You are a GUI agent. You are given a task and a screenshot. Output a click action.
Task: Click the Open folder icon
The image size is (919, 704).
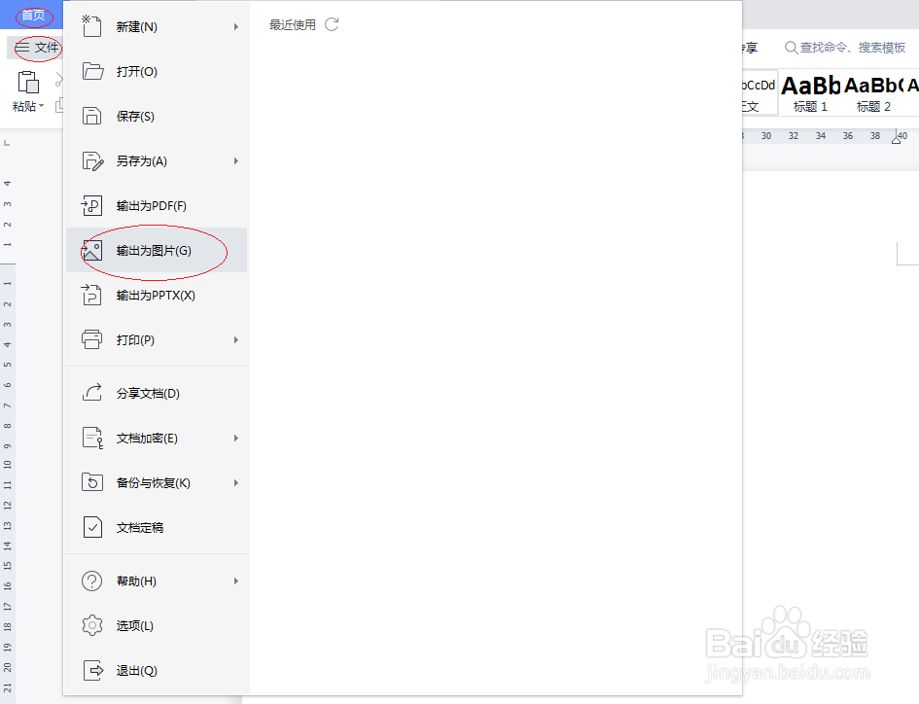pos(92,72)
